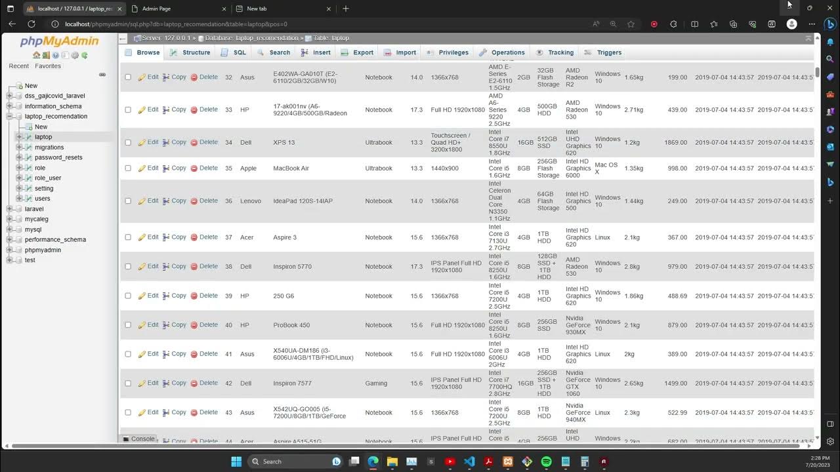Click Windows Start button
Viewport: 840px width, 472px height.
(236, 462)
